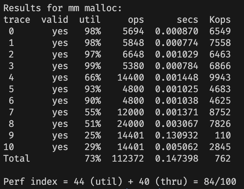Click the "valid" column header
This screenshot has width=244, height=189.
tap(55, 20)
